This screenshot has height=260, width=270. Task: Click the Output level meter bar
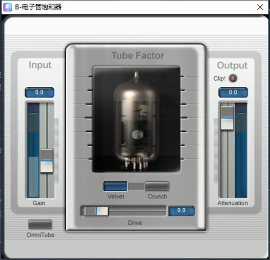[241, 151]
